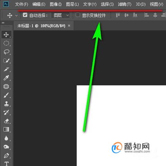Screen dimensions: 166x166
Task: Uncheck the 自动选择 checkbox
Action: click(x=25, y=15)
